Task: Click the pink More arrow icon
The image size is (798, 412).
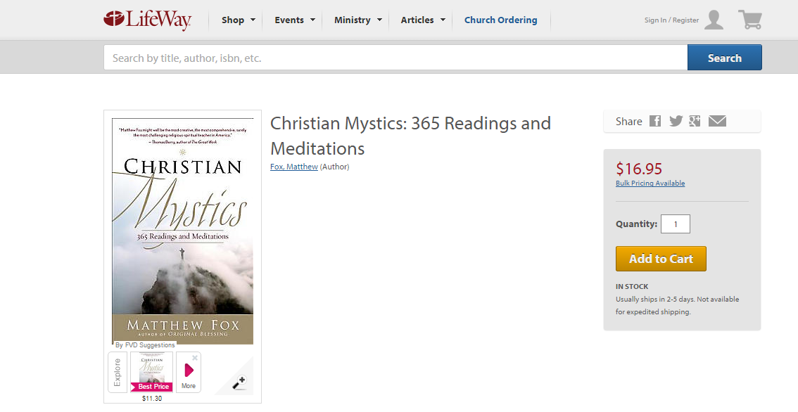Action: (x=189, y=371)
